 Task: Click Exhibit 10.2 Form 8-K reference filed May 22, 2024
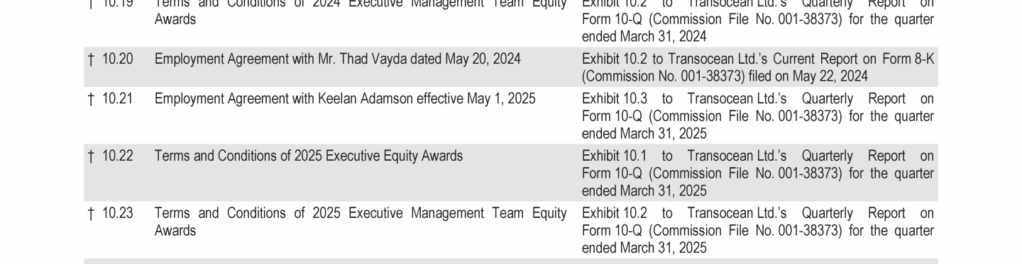758,67
